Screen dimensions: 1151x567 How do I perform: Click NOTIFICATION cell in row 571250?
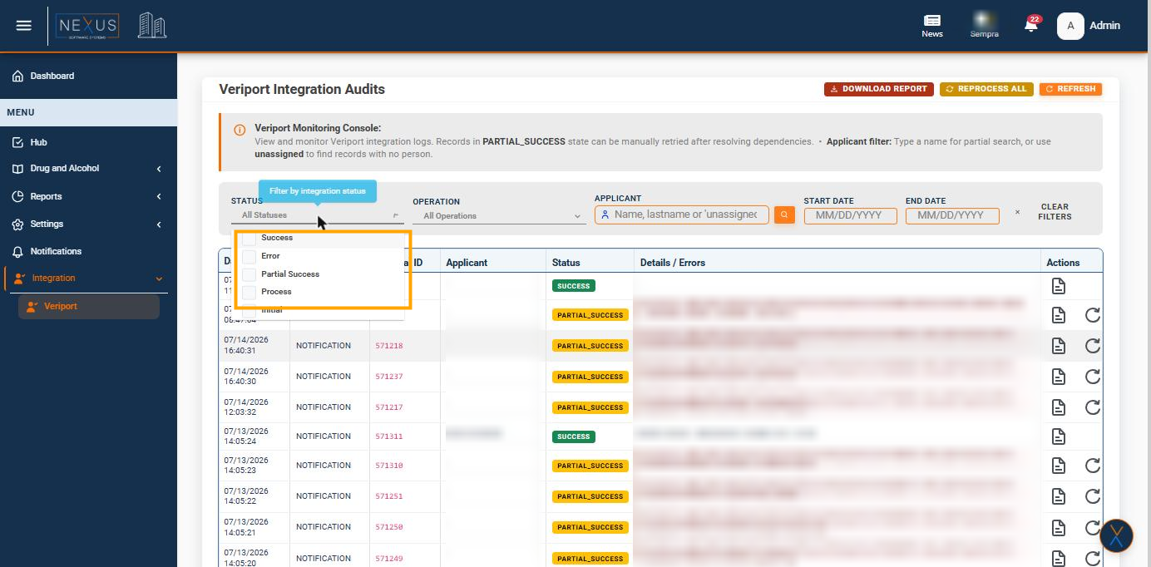[324, 527]
